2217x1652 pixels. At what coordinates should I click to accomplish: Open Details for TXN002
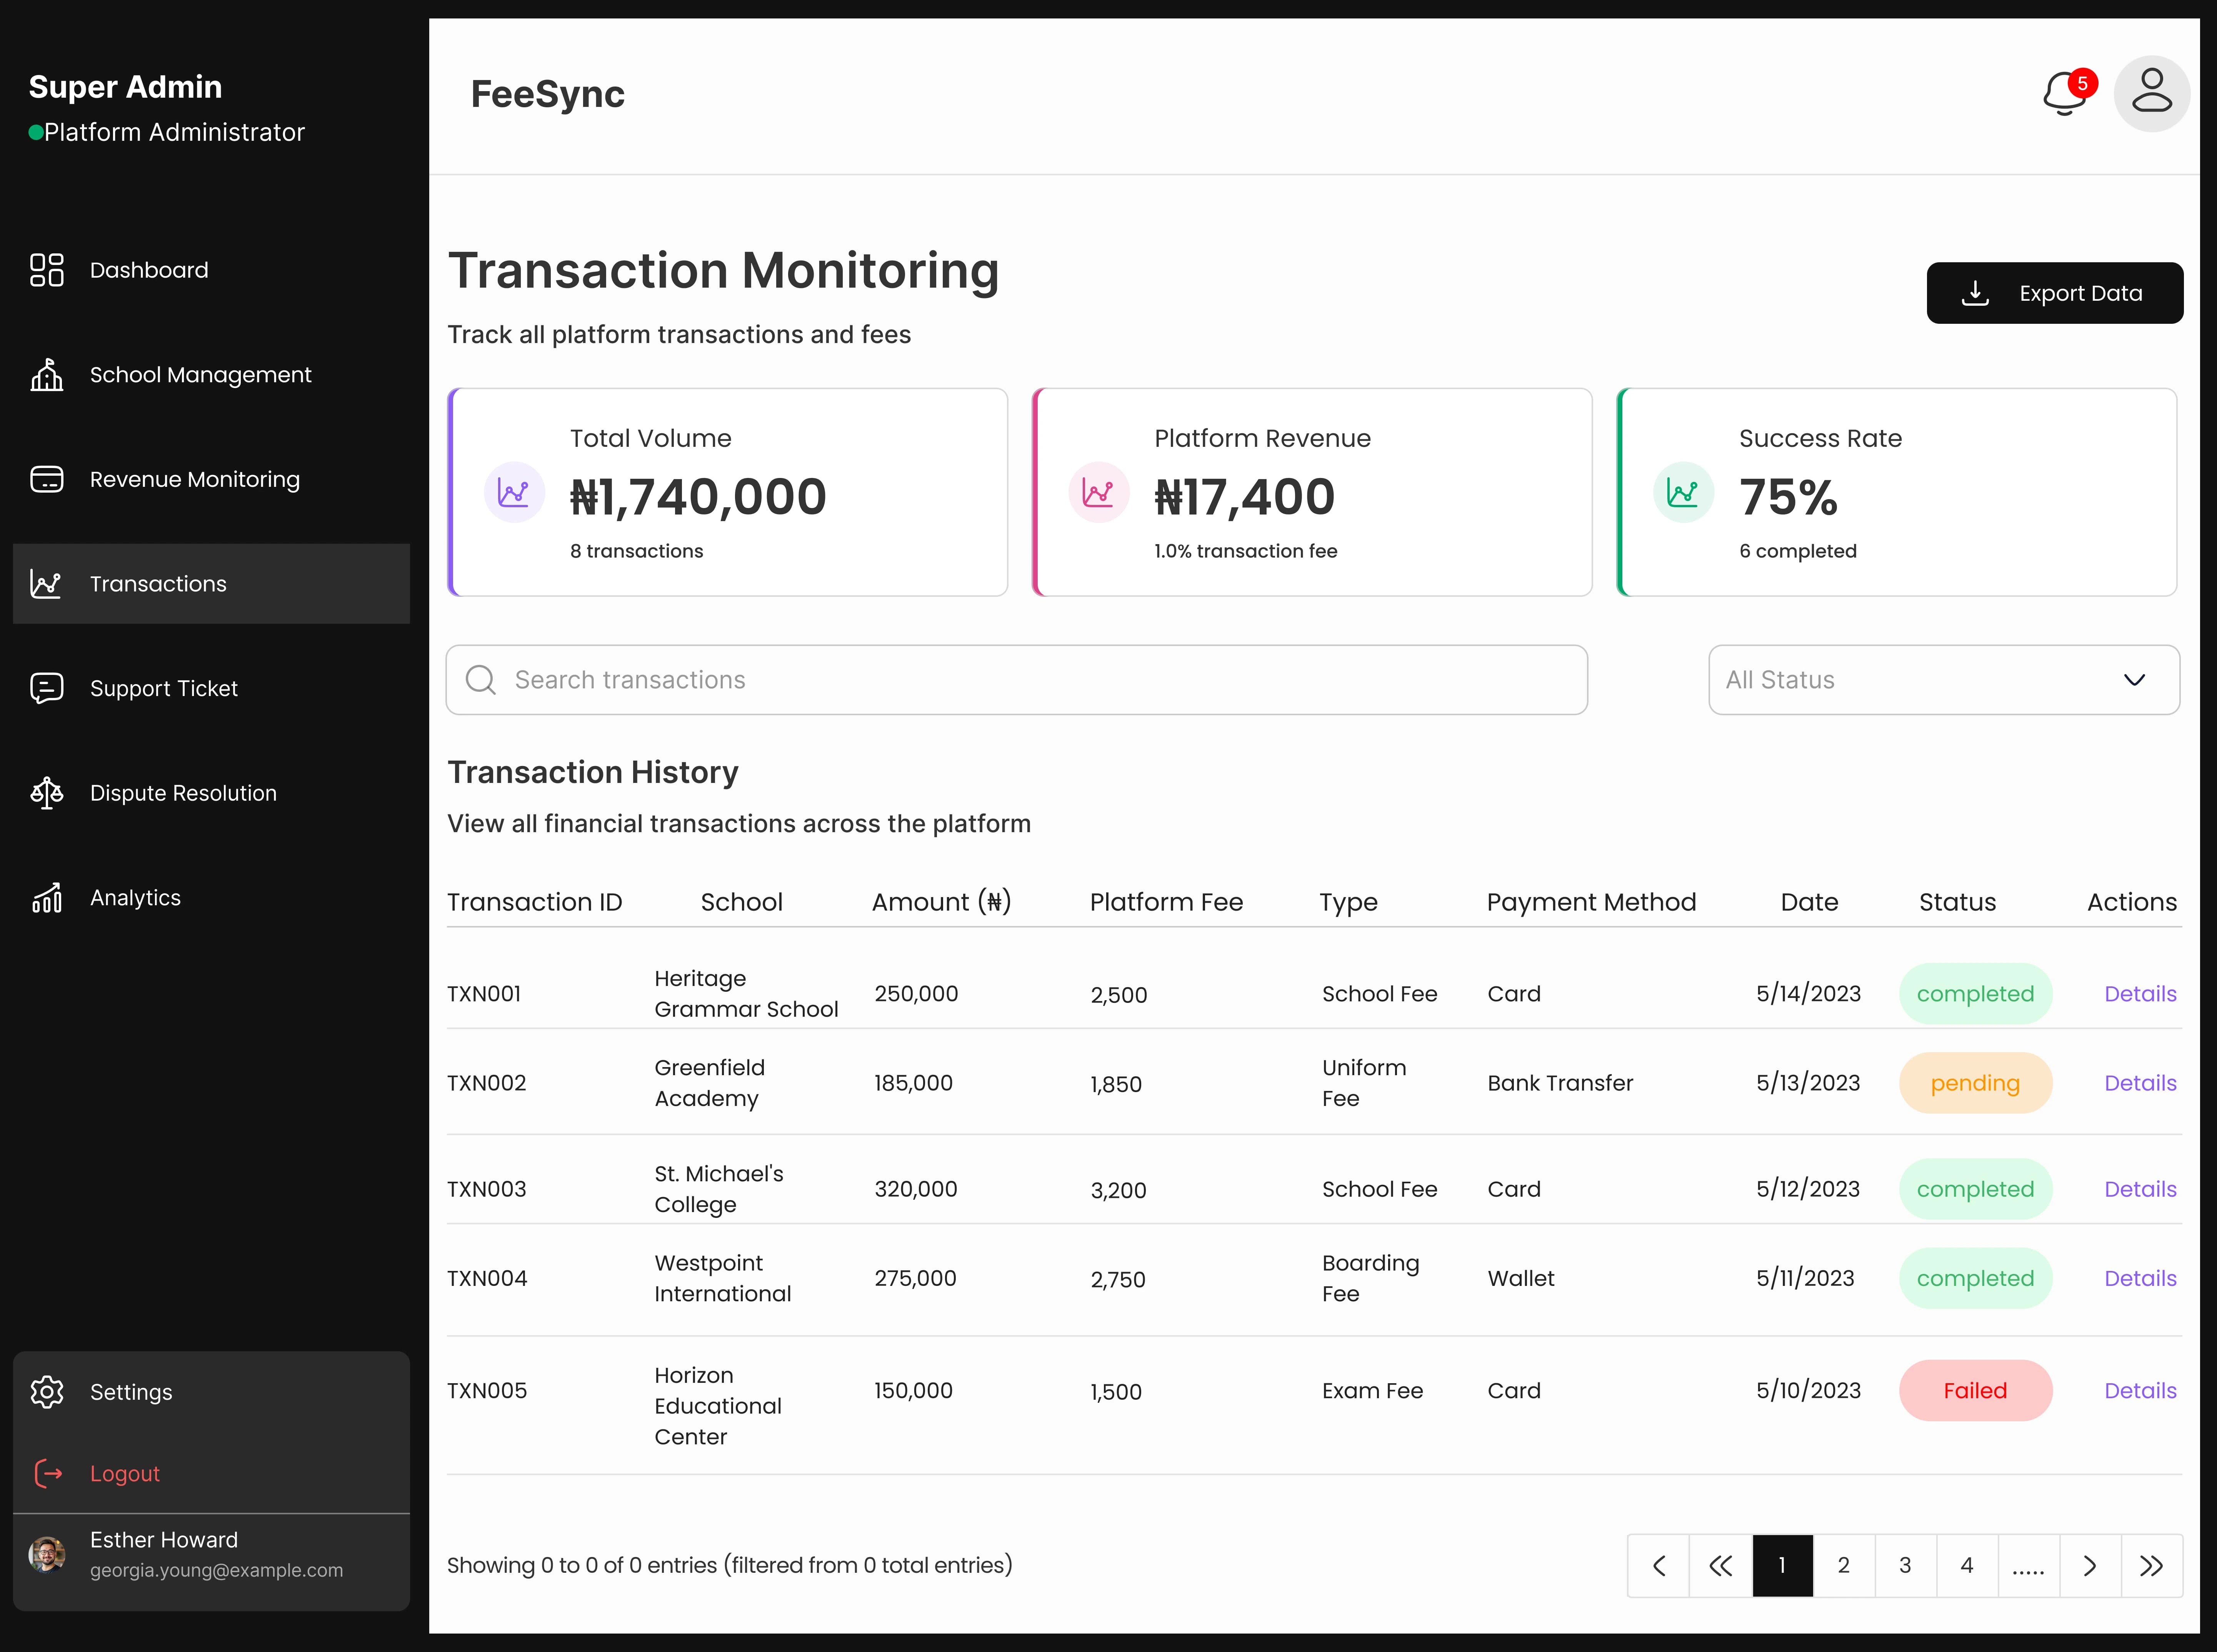click(2140, 1083)
